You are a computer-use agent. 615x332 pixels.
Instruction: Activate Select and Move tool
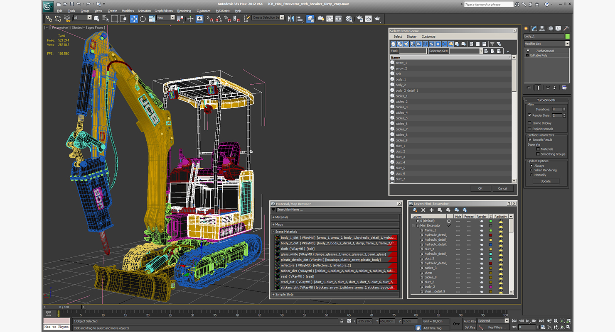[134, 19]
